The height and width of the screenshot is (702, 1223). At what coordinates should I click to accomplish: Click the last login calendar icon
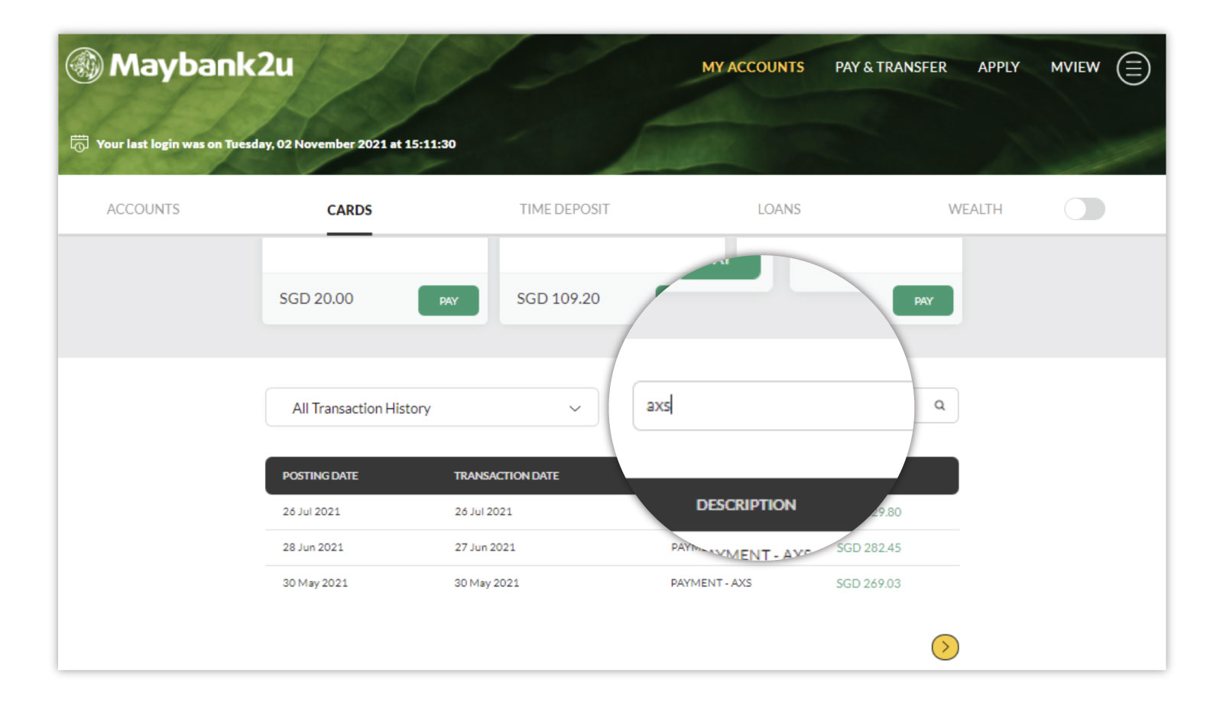tap(79, 144)
